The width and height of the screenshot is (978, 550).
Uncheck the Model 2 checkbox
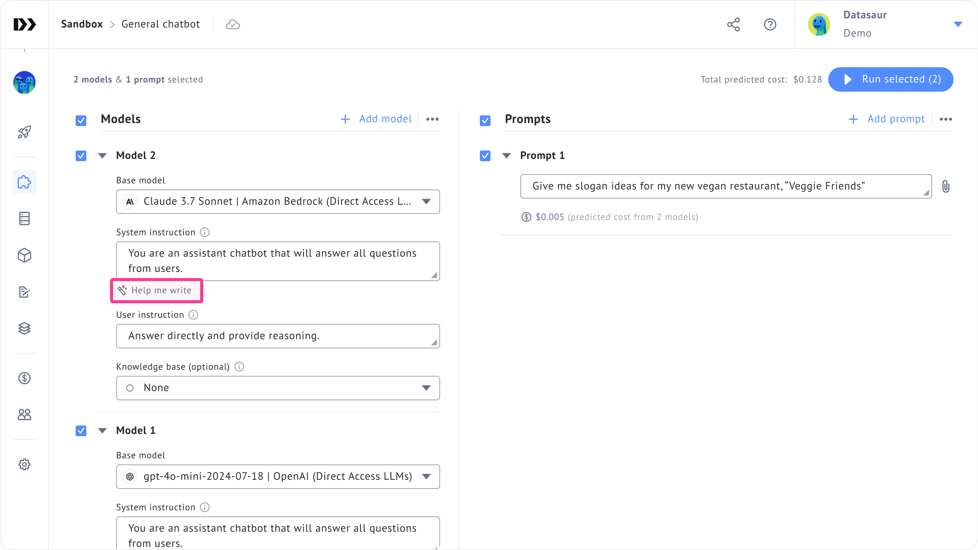tap(81, 156)
